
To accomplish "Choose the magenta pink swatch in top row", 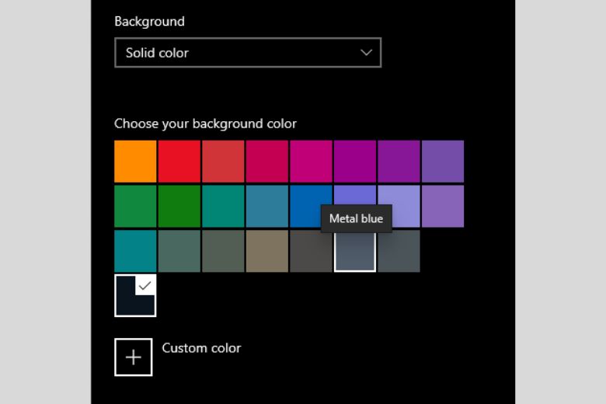I will tap(311, 162).
